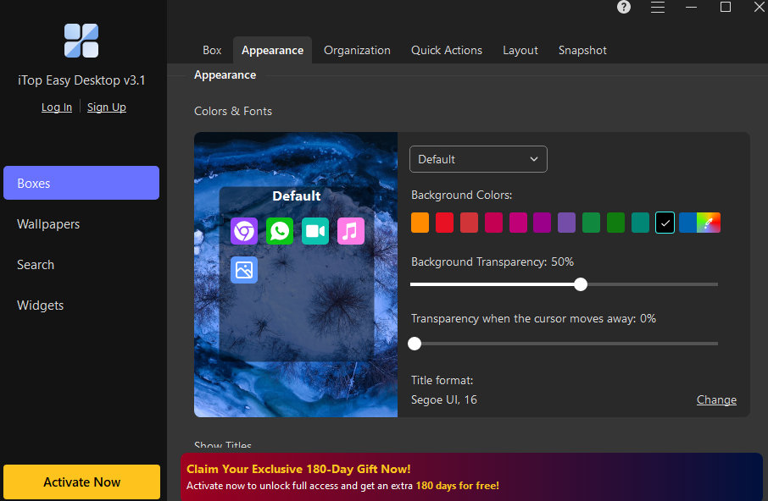Switch to the Widgets sidebar section
This screenshot has width=768, height=501.
[40, 305]
